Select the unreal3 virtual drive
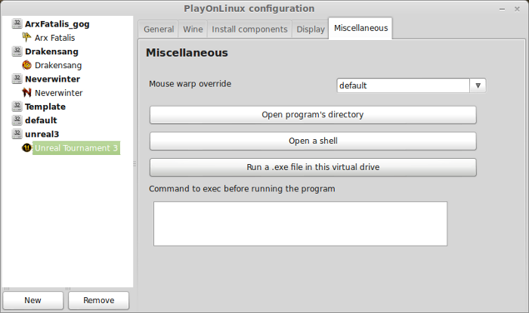The width and height of the screenshot is (529, 313). (x=42, y=134)
